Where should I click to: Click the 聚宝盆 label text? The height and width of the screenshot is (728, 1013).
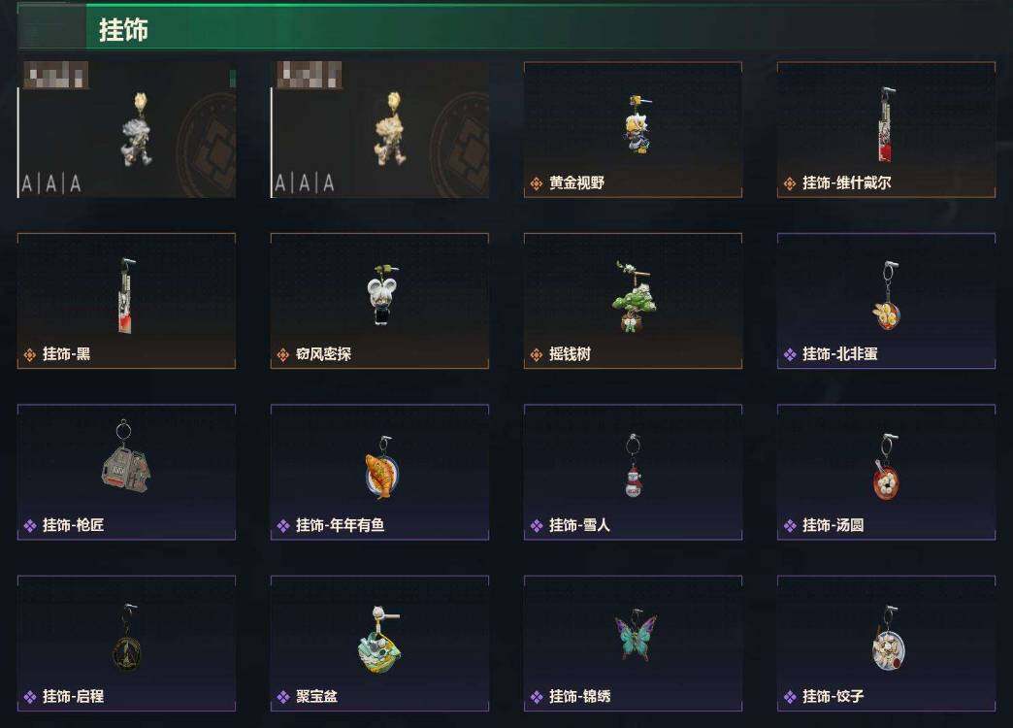pyautogui.click(x=316, y=697)
